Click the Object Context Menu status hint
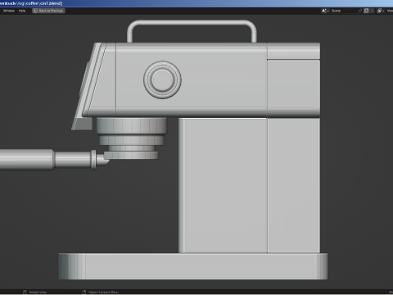Viewport: 393px width, 295px height. 101,292
